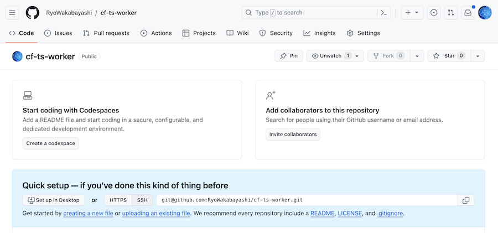Open the Pull requests tab
Viewport: 498px width, 233px height.
(x=106, y=33)
